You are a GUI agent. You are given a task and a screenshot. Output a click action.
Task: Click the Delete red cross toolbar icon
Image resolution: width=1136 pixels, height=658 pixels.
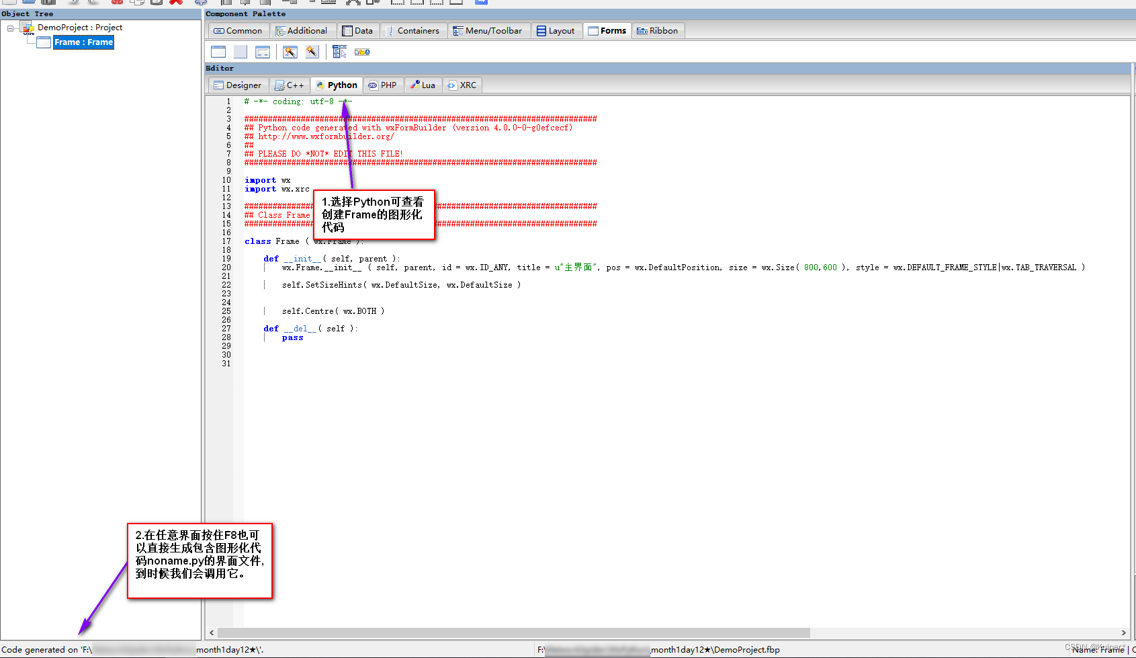175,3
